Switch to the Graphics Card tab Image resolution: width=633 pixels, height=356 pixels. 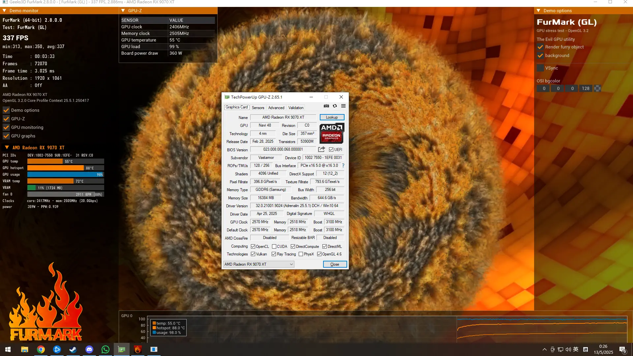pos(236,107)
